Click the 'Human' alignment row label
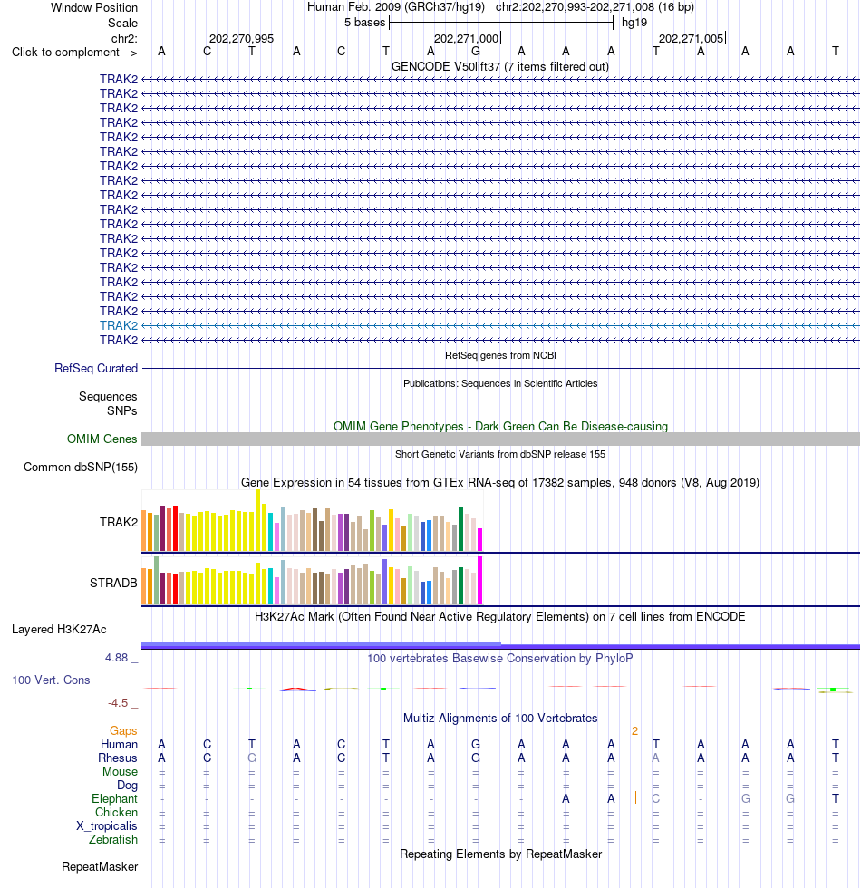Viewport: 861px width, 888px height. click(x=119, y=745)
